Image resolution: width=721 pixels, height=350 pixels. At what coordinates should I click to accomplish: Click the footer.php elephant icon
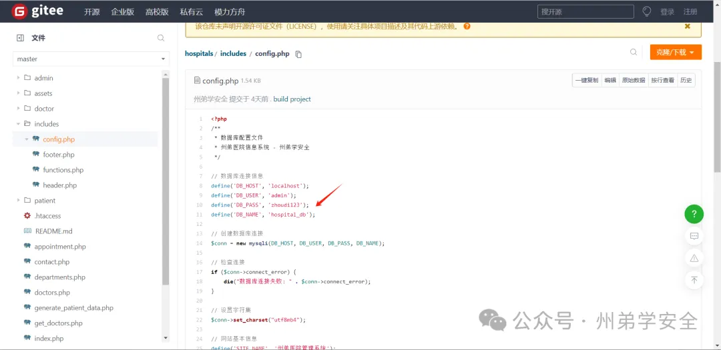point(36,155)
